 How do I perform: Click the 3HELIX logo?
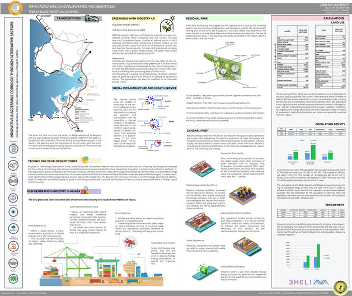[308, 282]
